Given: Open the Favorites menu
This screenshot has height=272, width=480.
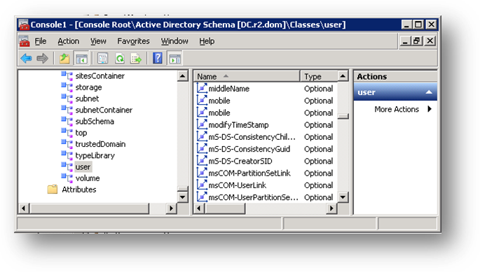Looking at the screenshot, I should click(x=133, y=41).
